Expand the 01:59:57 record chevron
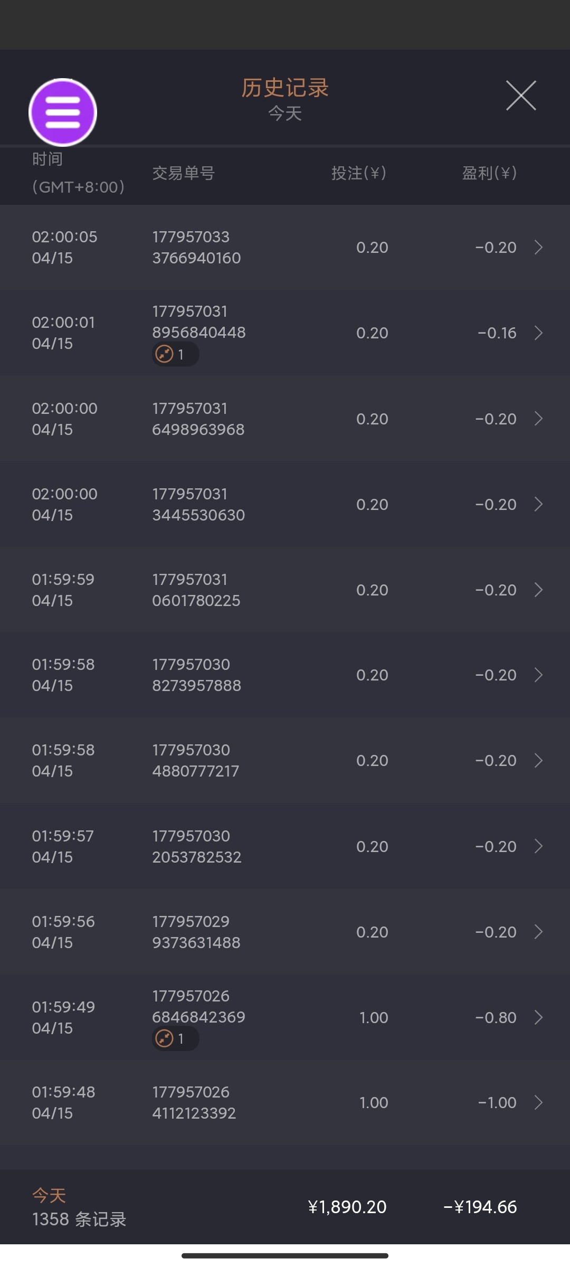The height and width of the screenshot is (1267, 570). (x=538, y=846)
